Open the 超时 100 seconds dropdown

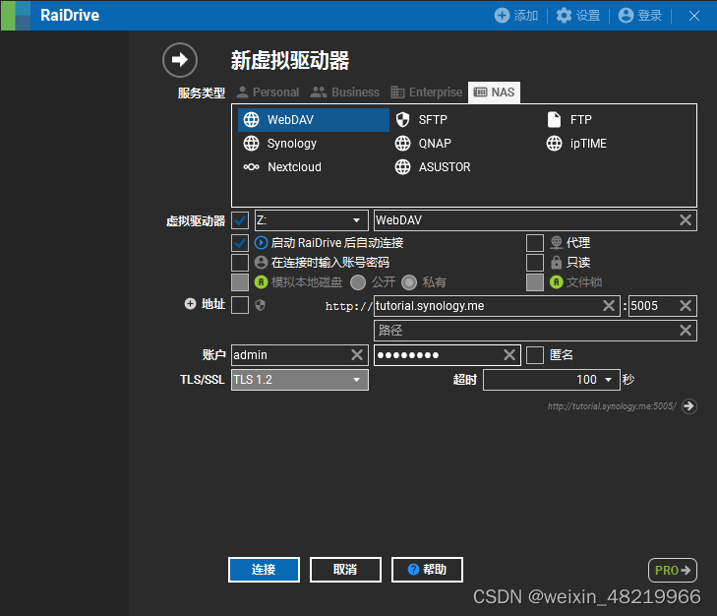click(x=552, y=380)
